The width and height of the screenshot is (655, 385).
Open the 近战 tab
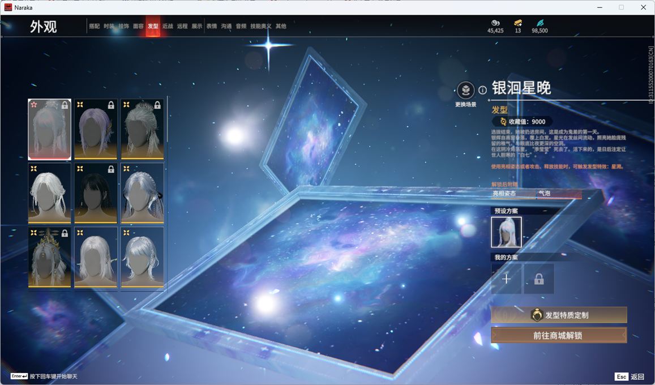click(168, 26)
